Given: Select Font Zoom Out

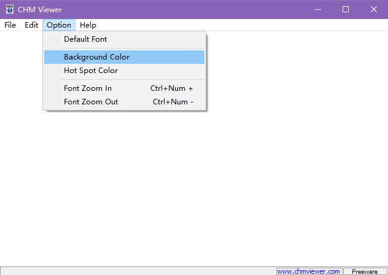Looking at the screenshot, I should point(91,102).
